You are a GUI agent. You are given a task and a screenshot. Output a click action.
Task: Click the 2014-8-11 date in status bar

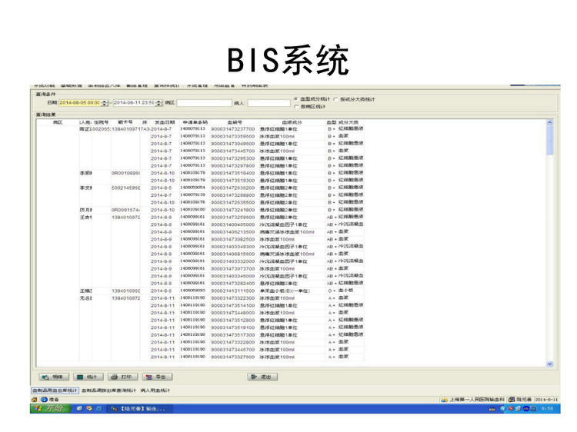pos(546,399)
